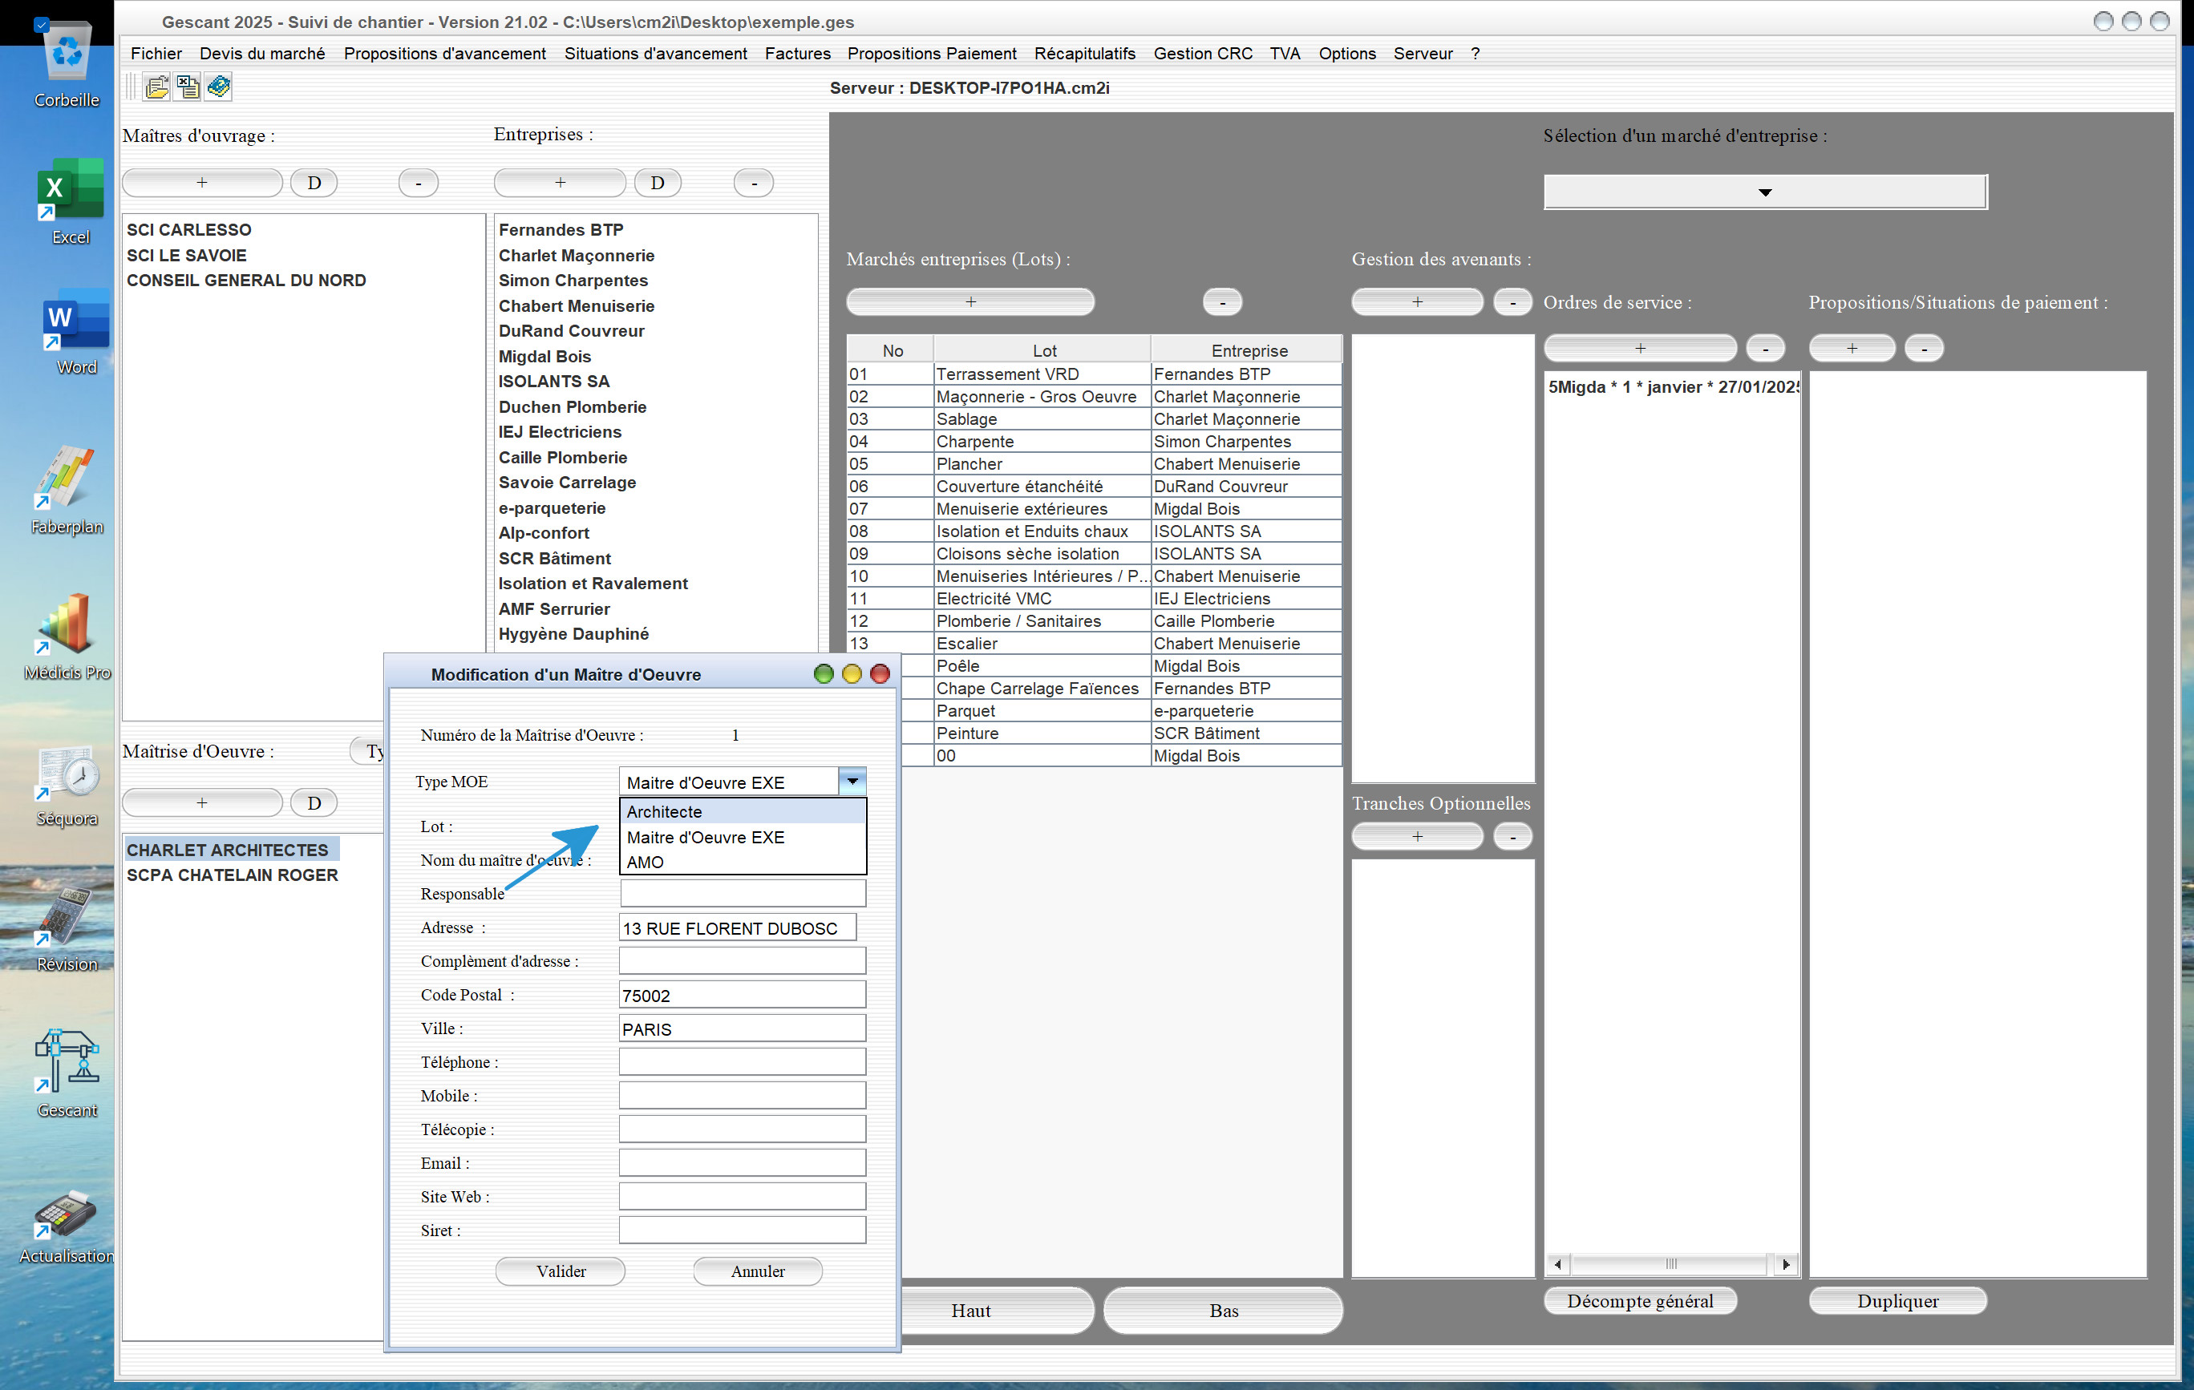Open the Sélection d'un marché d'entreprise dropdown

point(1765,192)
